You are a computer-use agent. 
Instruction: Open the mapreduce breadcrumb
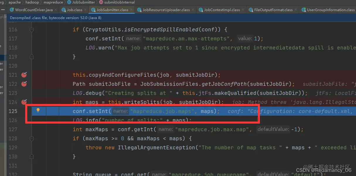point(53,2)
